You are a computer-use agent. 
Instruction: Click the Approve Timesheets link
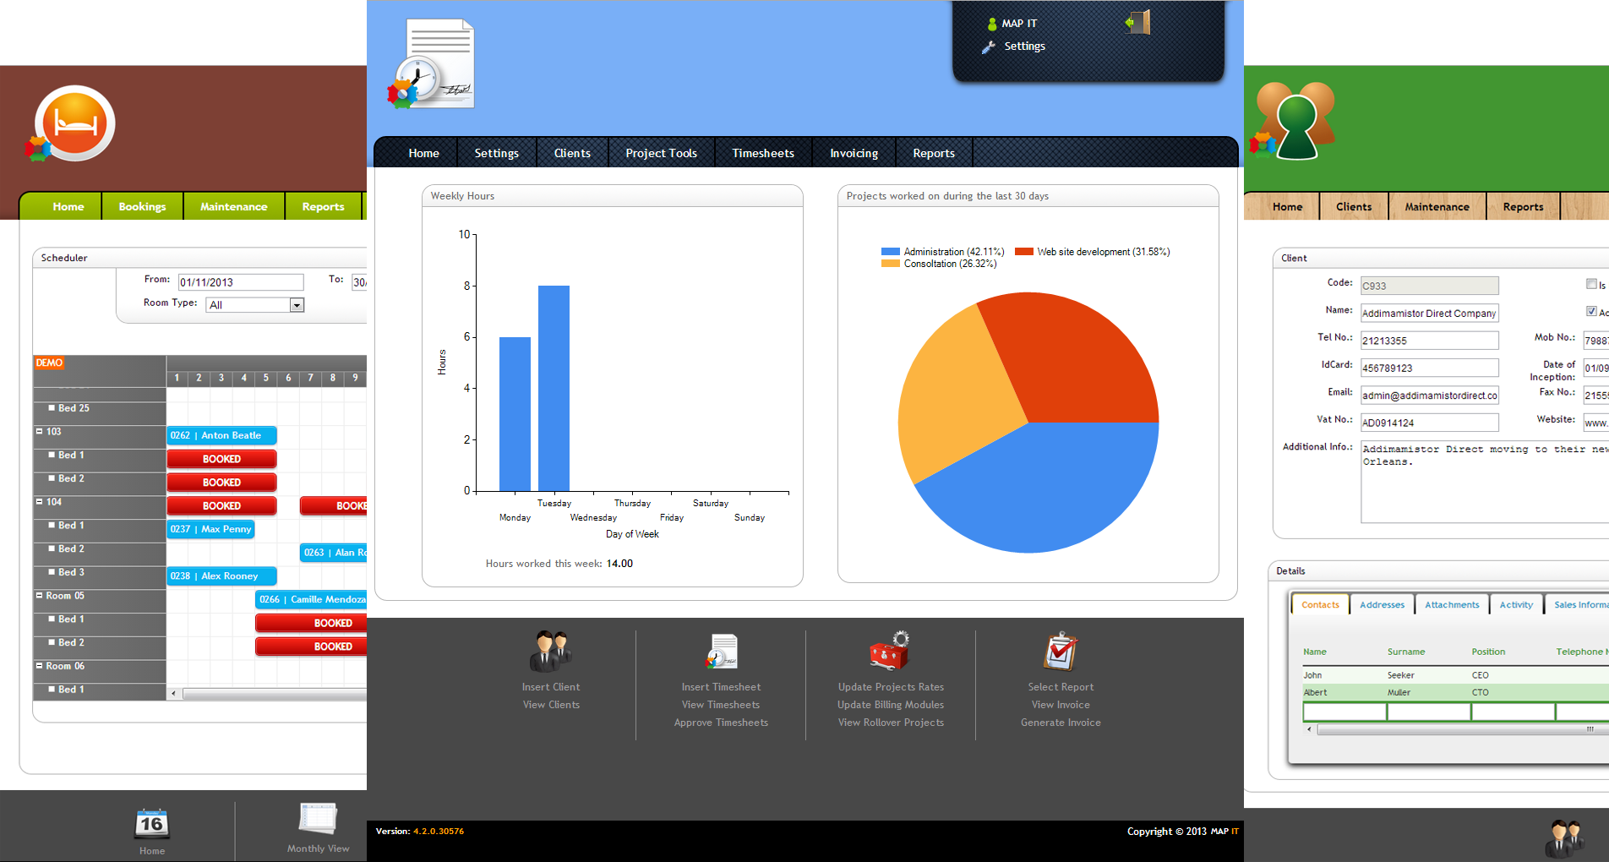coord(721,723)
